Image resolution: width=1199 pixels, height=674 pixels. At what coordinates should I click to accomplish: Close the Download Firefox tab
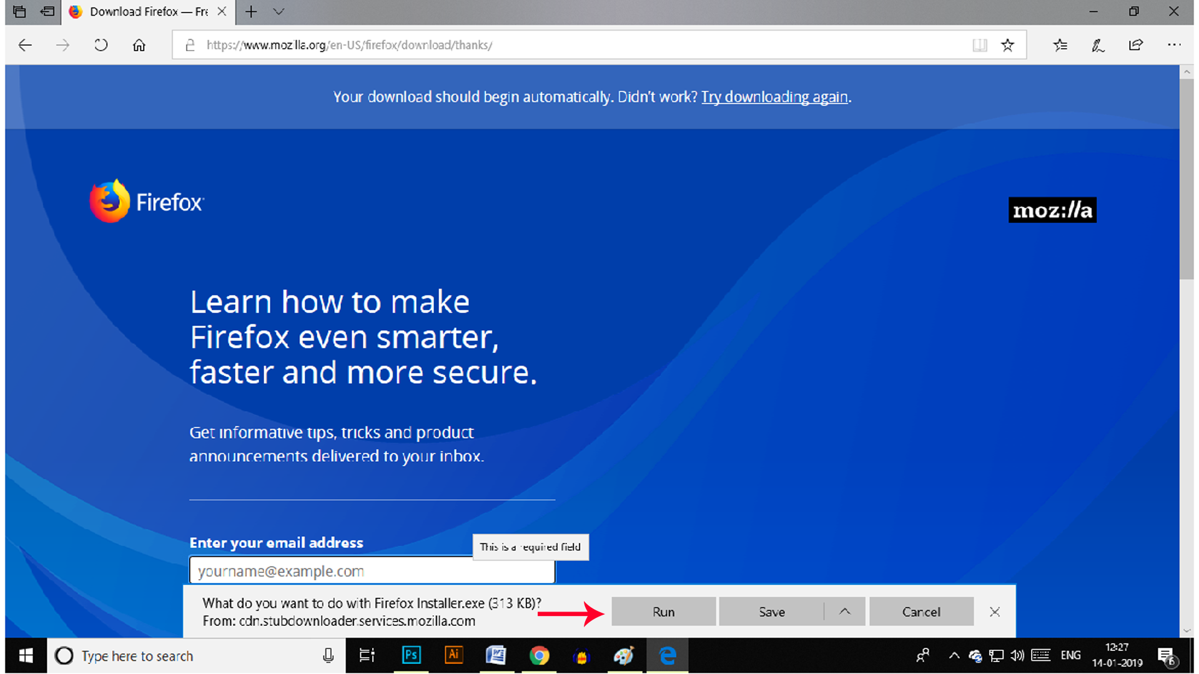222,11
